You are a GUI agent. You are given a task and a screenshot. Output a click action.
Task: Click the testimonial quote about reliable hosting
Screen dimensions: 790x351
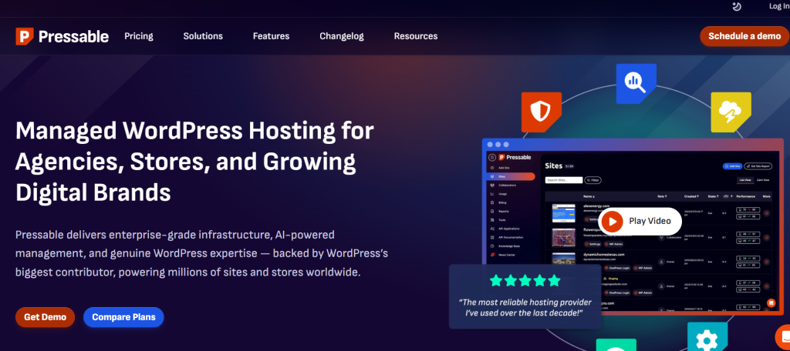tap(525, 307)
